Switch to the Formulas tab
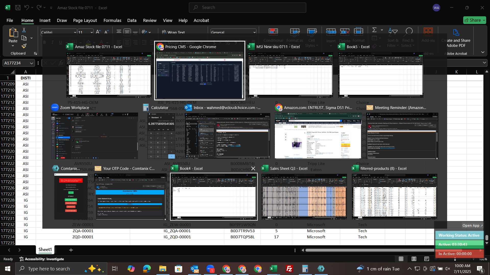Screen dimensions: 490x275 (112, 20)
